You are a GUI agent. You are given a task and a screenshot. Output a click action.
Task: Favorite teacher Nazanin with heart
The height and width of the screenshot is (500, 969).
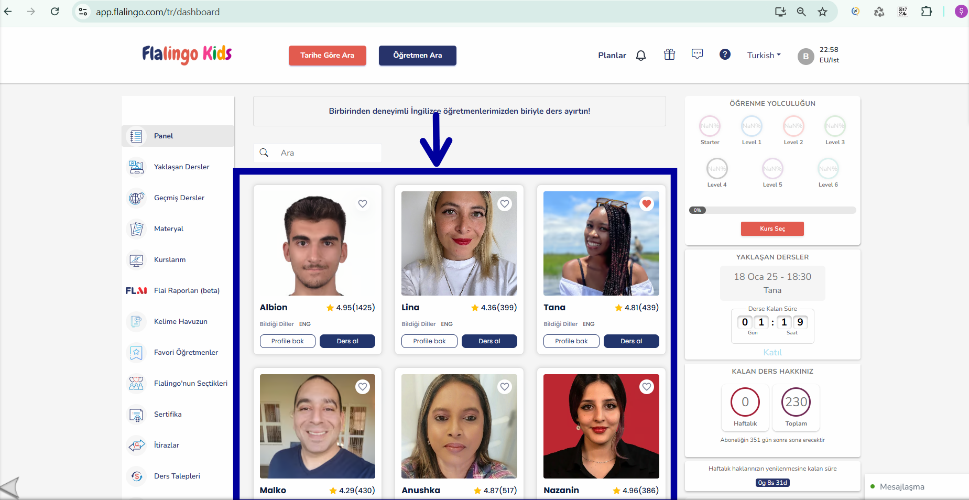tap(647, 387)
